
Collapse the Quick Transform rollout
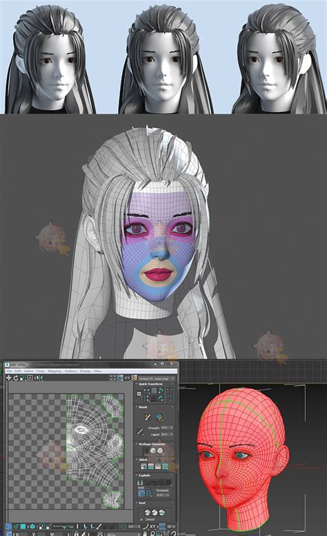[150, 384]
